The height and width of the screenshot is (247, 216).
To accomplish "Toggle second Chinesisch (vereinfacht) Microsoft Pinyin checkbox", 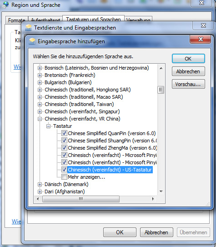I will pos(64,162).
